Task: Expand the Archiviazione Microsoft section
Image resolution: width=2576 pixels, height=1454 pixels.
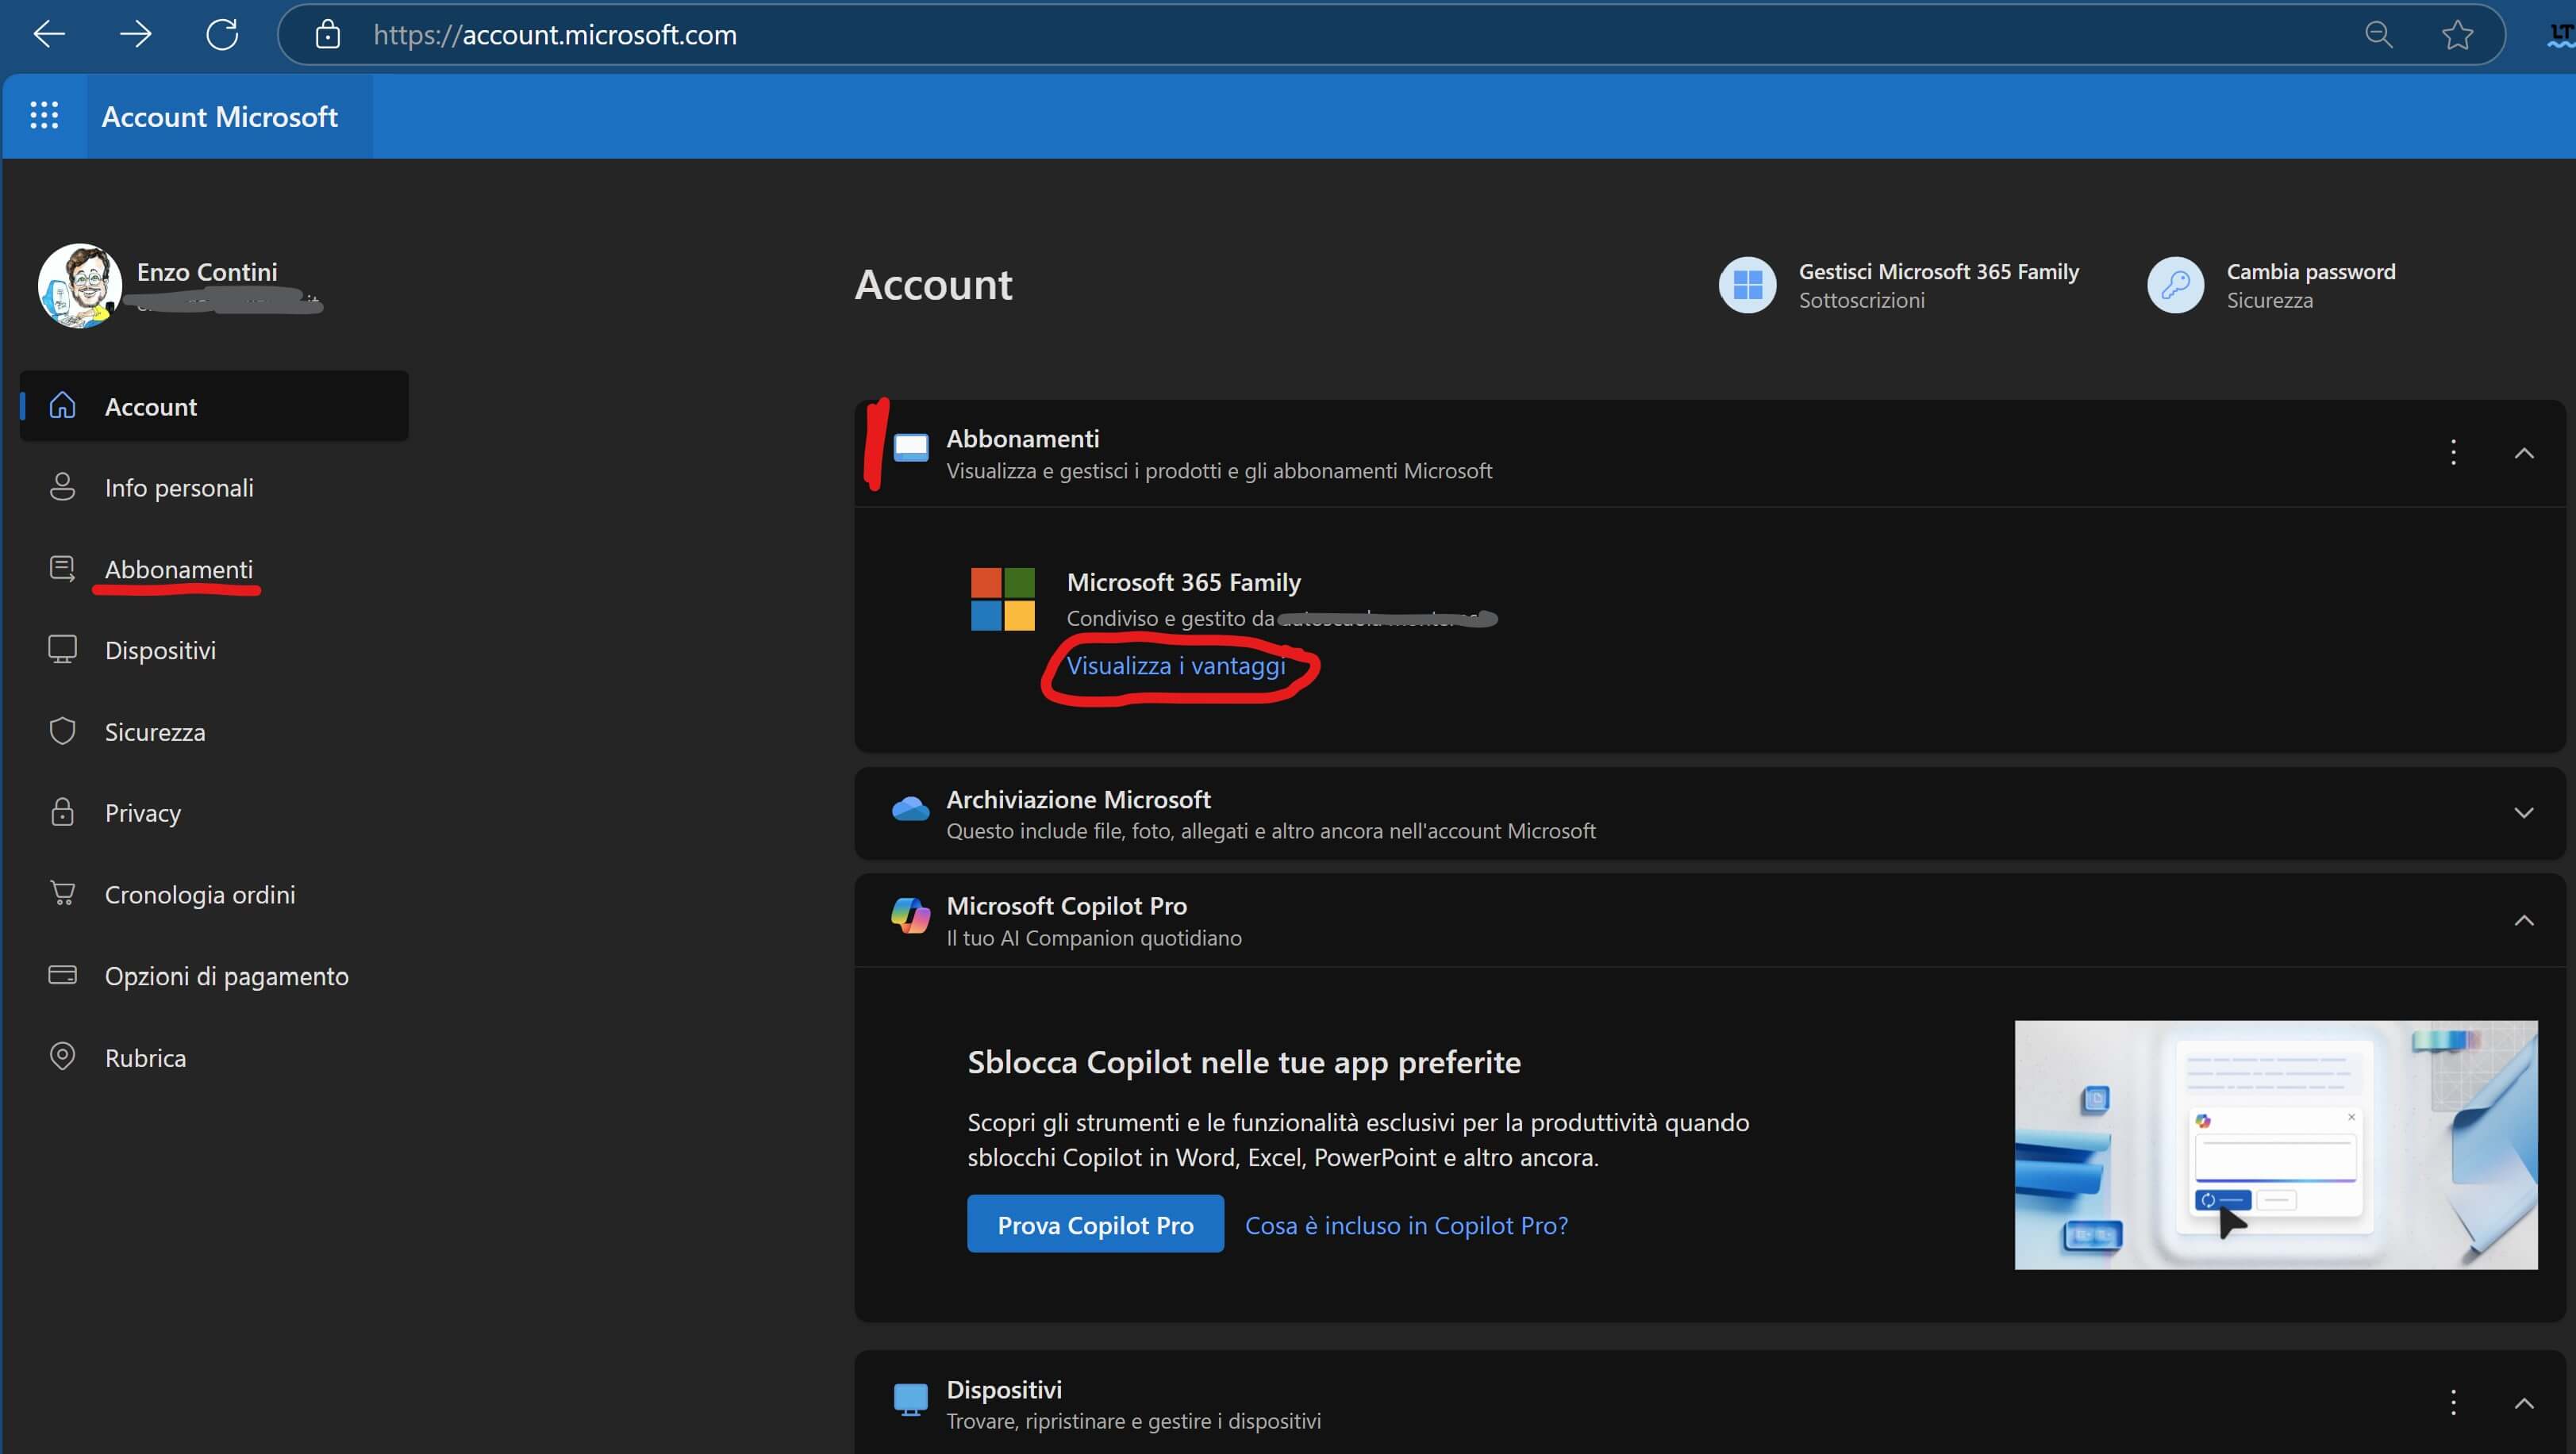Action: point(2524,813)
